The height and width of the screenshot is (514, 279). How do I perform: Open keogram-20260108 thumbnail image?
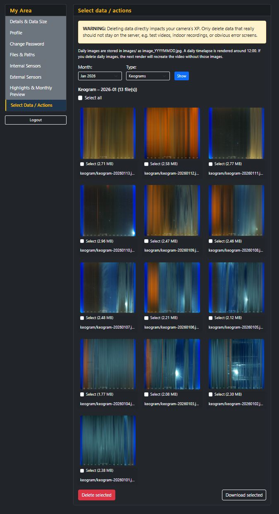pos(236,210)
